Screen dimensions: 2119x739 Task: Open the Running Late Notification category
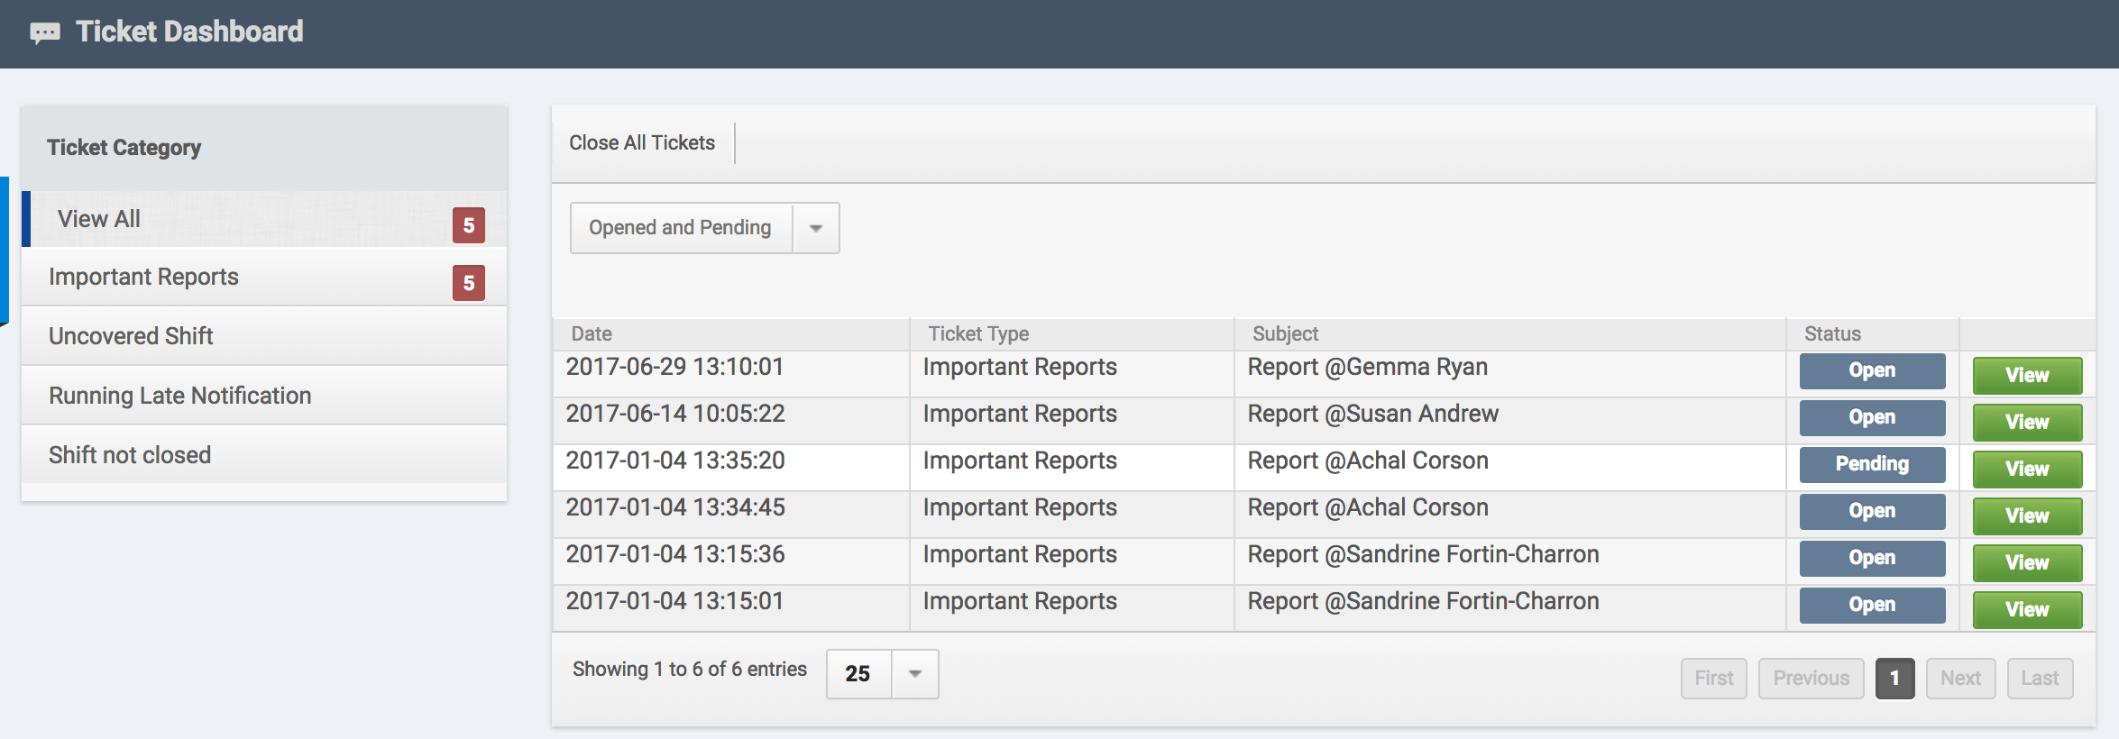(x=179, y=396)
